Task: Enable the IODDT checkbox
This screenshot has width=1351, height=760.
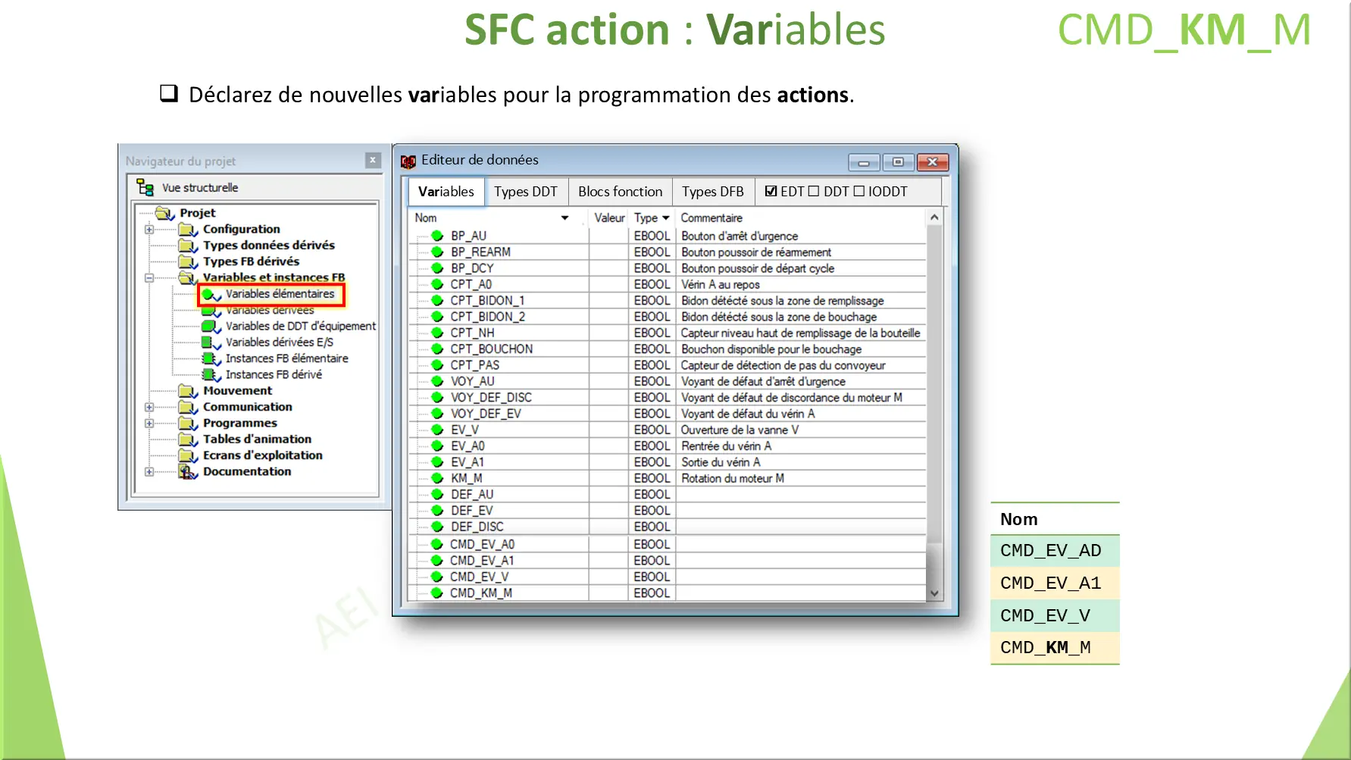Action: [x=859, y=191]
